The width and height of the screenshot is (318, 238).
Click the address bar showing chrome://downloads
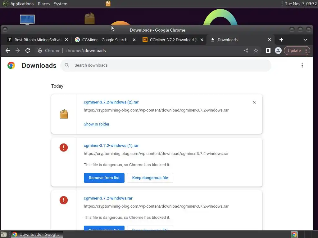click(x=86, y=51)
